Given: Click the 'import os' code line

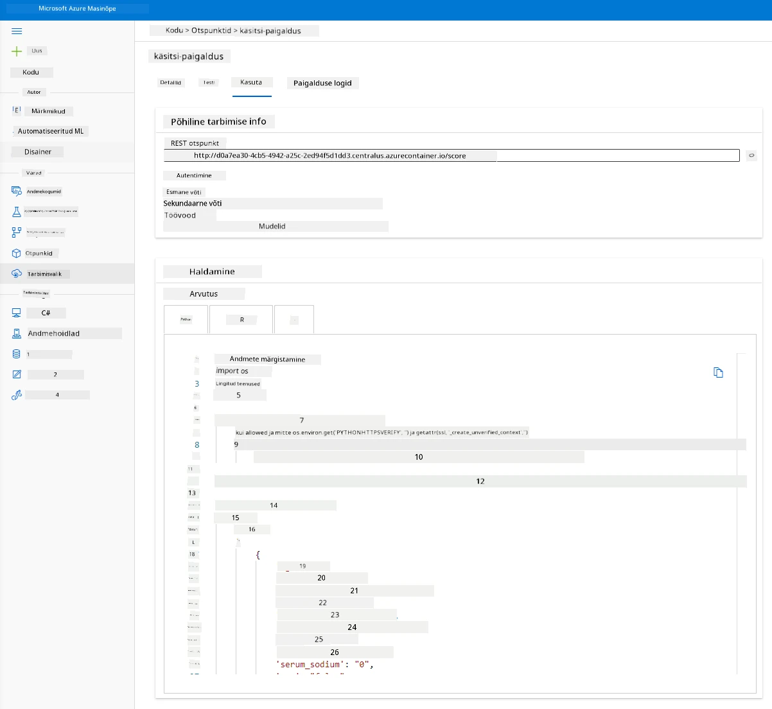Looking at the screenshot, I should click(232, 371).
